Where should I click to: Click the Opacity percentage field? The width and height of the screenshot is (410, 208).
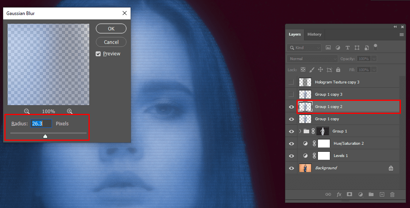pyautogui.click(x=364, y=59)
